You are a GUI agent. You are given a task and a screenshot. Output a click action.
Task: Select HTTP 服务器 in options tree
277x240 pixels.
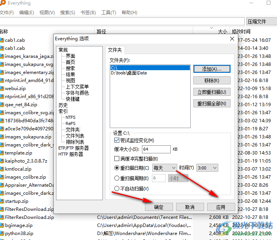tap(71, 154)
